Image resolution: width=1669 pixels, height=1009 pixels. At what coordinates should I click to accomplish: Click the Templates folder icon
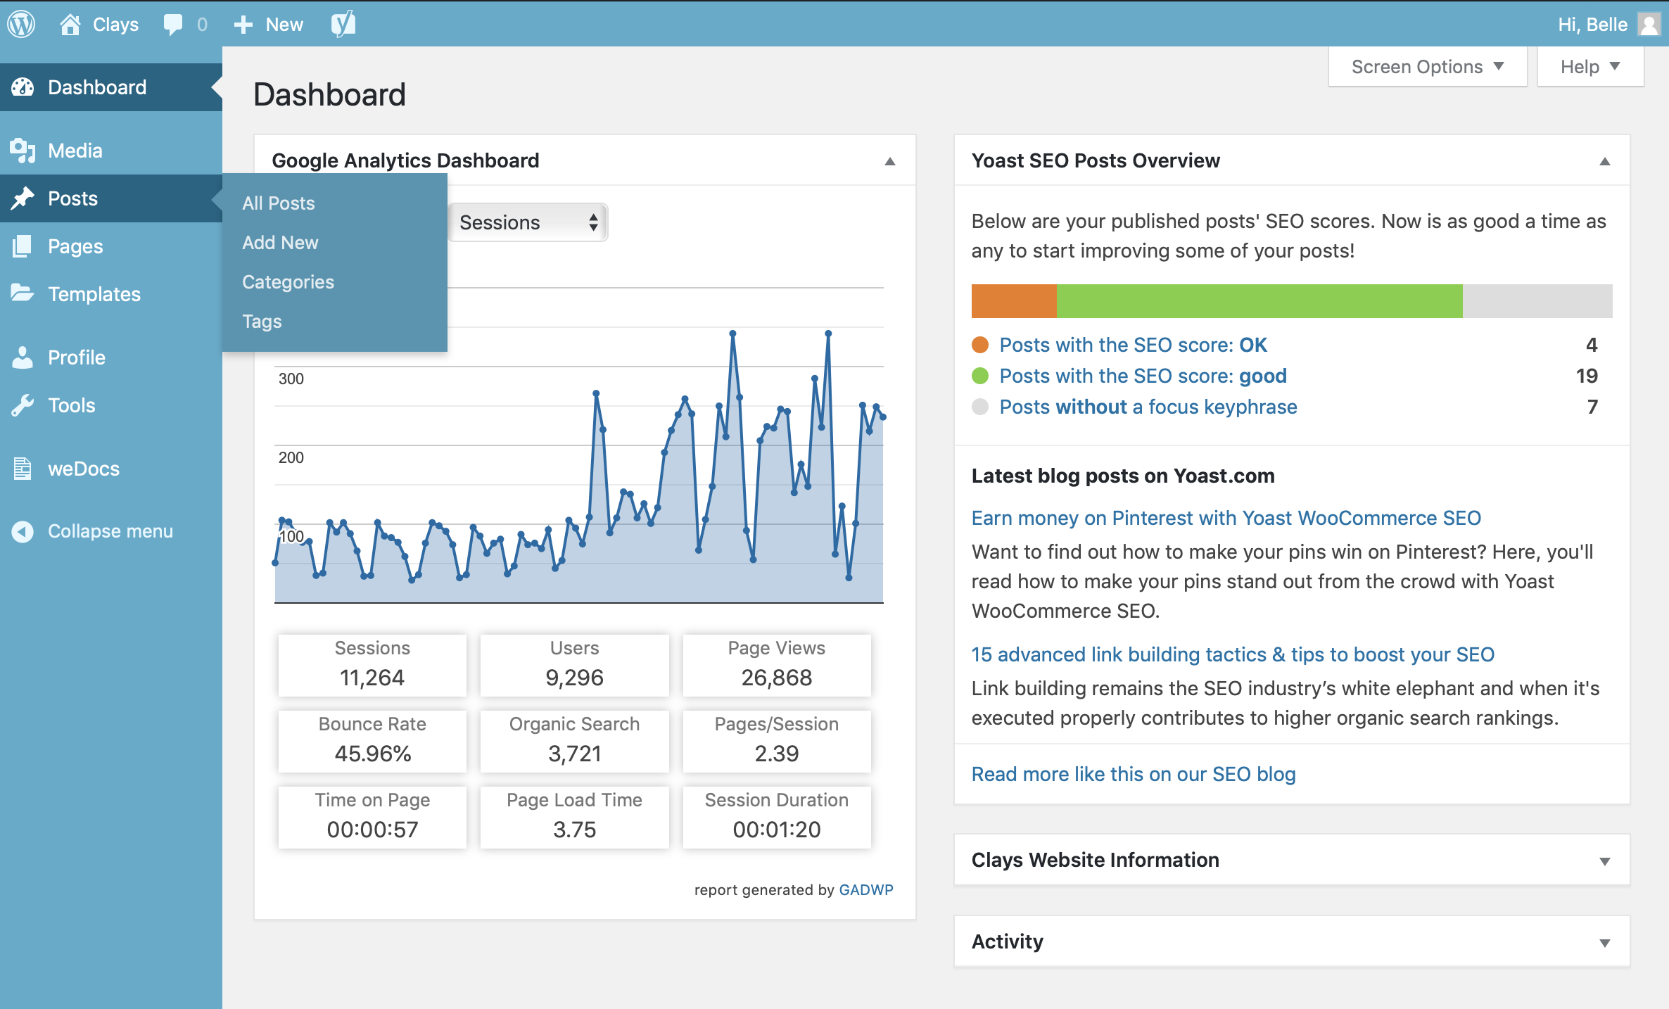(x=23, y=293)
